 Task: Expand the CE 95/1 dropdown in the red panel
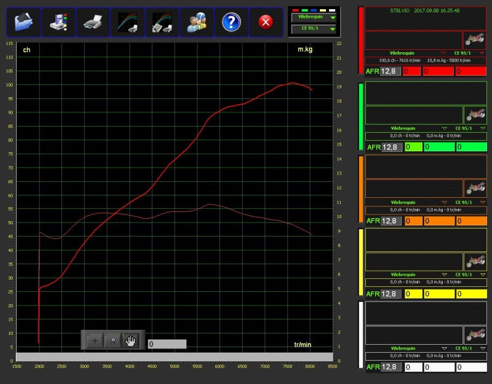click(x=482, y=53)
